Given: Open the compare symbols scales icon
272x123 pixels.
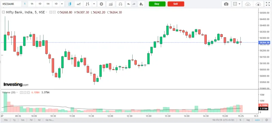Looking at the screenshot, I should click(120, 4).
